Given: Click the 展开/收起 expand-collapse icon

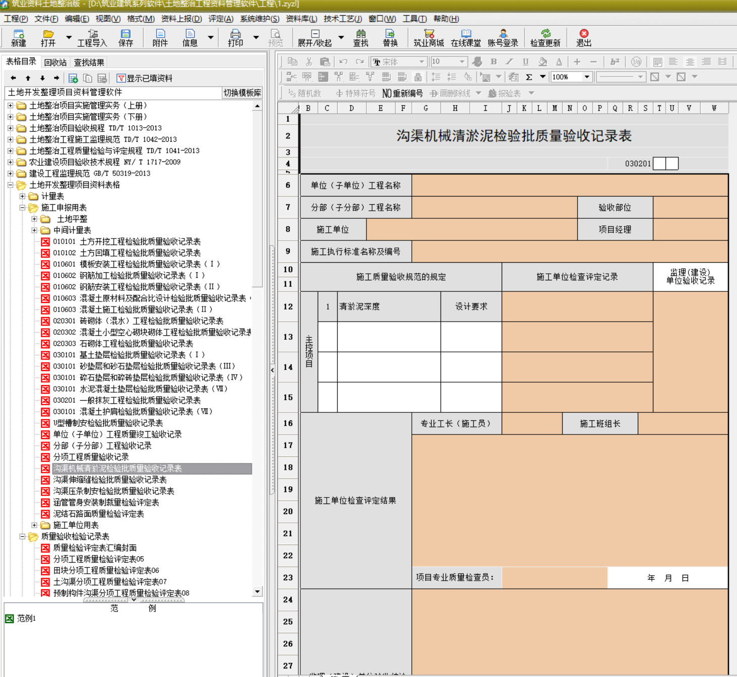Looking at the screenshot, I should click(315, 34).
